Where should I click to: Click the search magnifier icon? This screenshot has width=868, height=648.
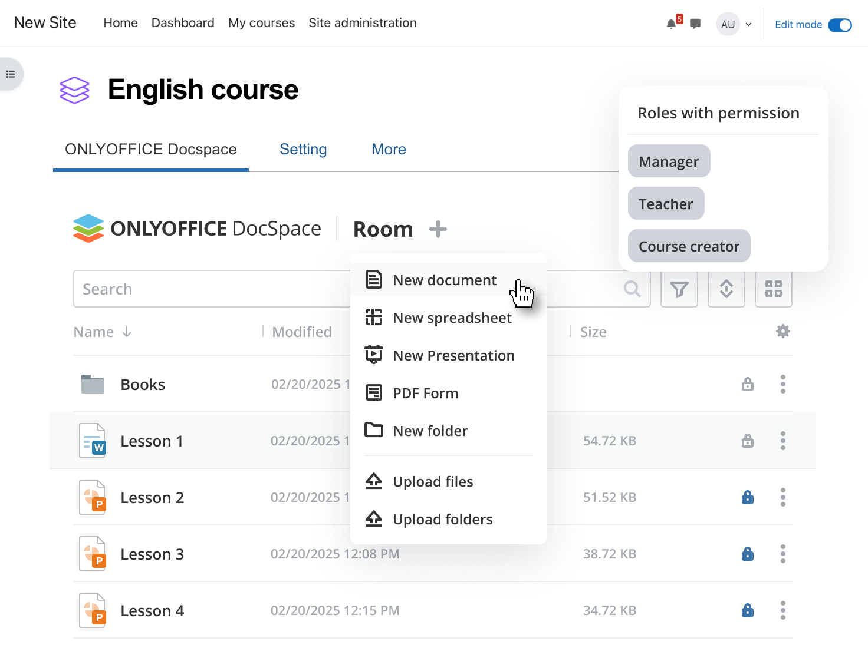point(632,289)
